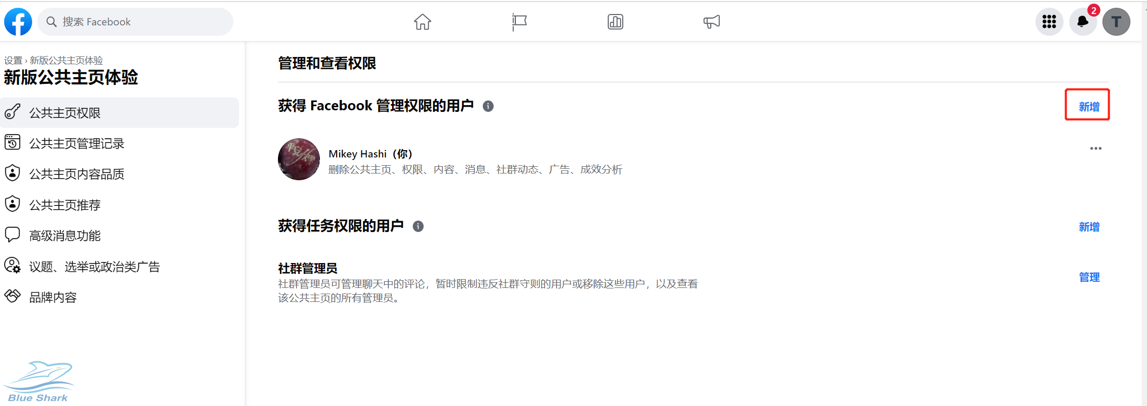The width and height of the screenshot is (1147, 406).
Task: Click the magnifier icon in search box
Action: pyautogui.click(x=51, y=22)
